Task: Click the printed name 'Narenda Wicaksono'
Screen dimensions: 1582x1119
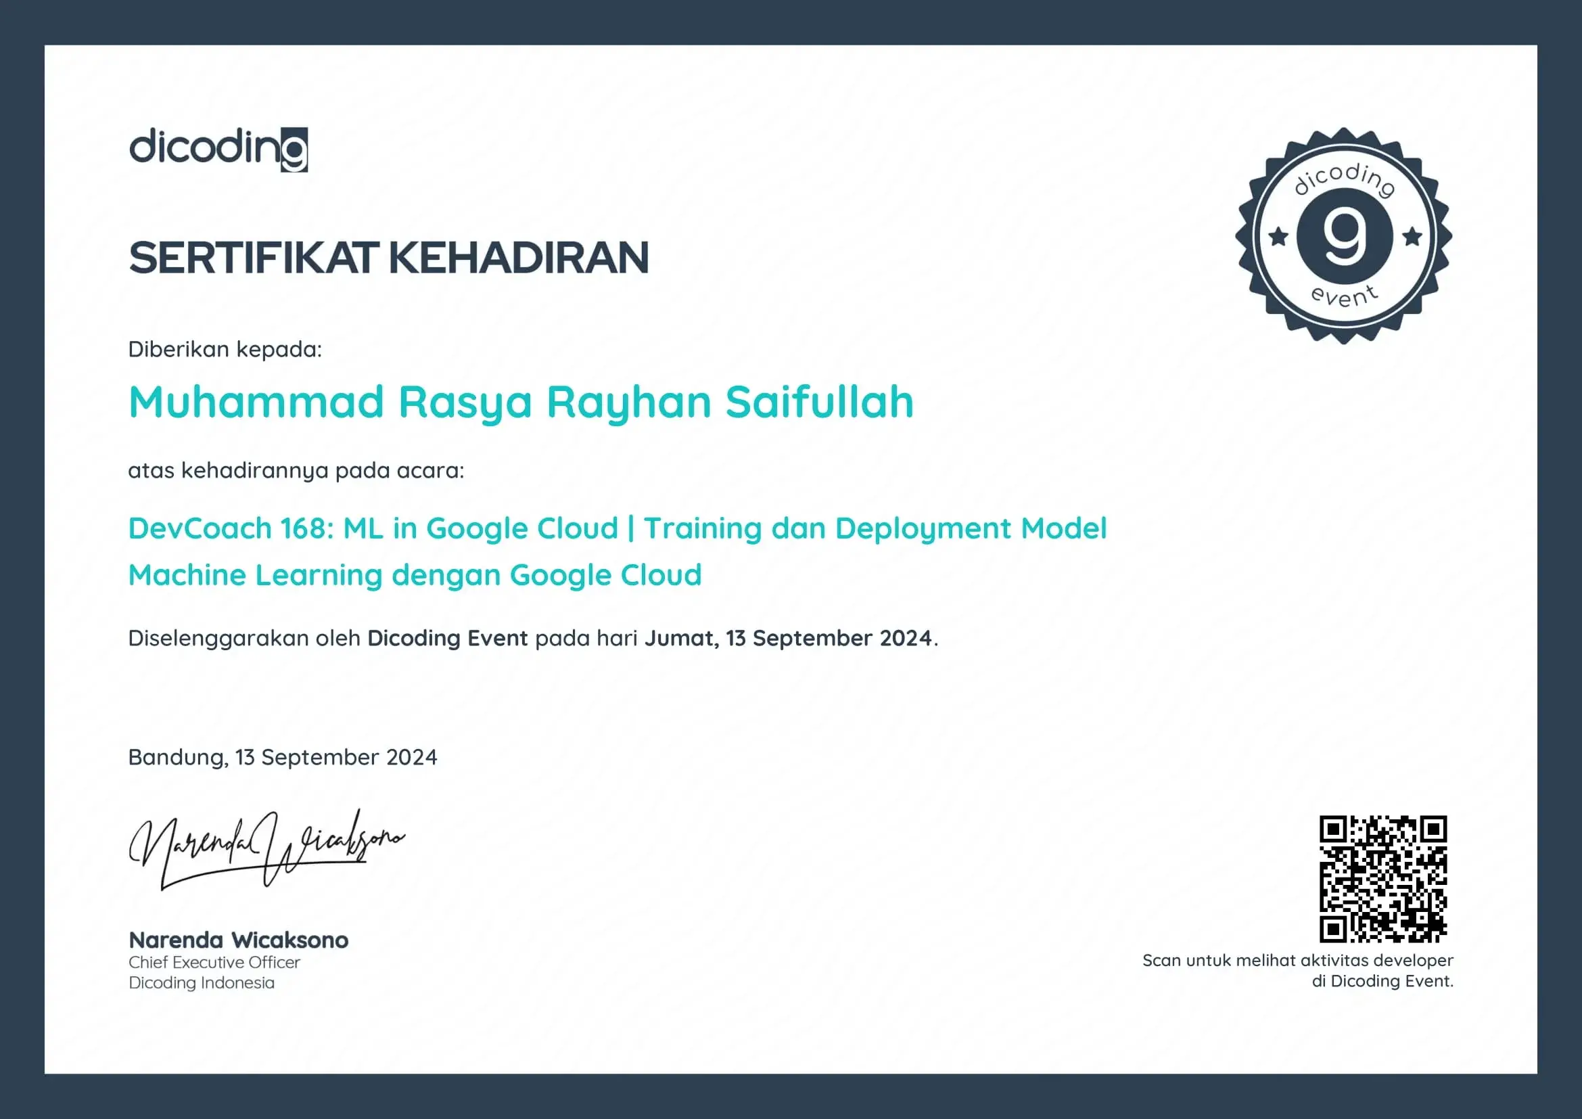Action: click(238, 940)
